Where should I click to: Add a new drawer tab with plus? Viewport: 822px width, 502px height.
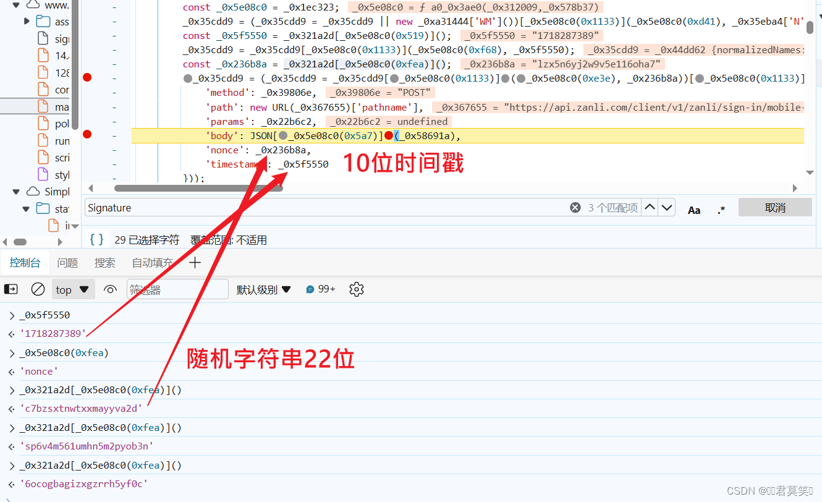pos(195,263)
